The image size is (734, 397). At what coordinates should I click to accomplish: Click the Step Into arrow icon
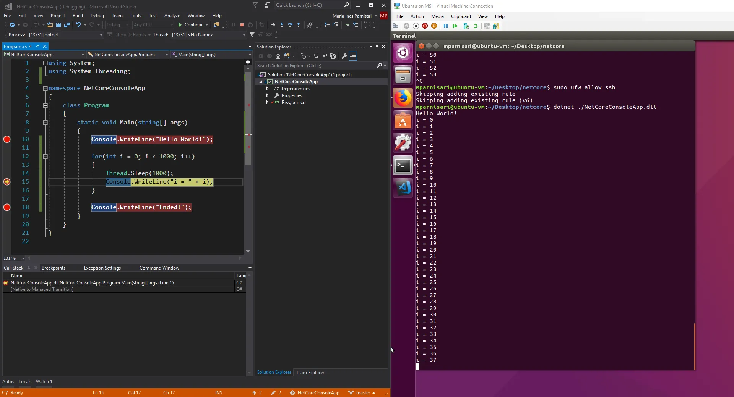coord(282,25)
